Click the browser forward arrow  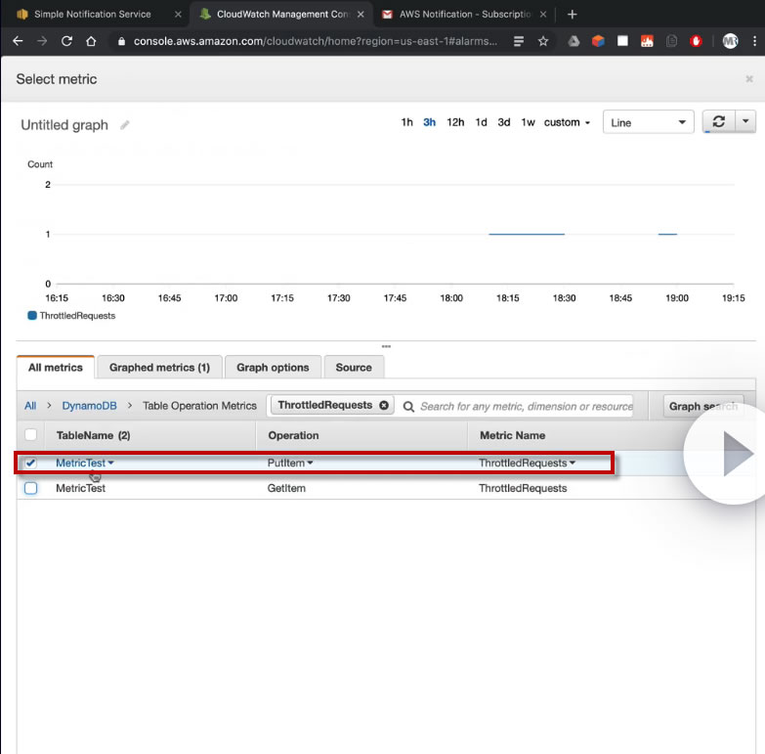pyautogui.click(x=42, y=41)
